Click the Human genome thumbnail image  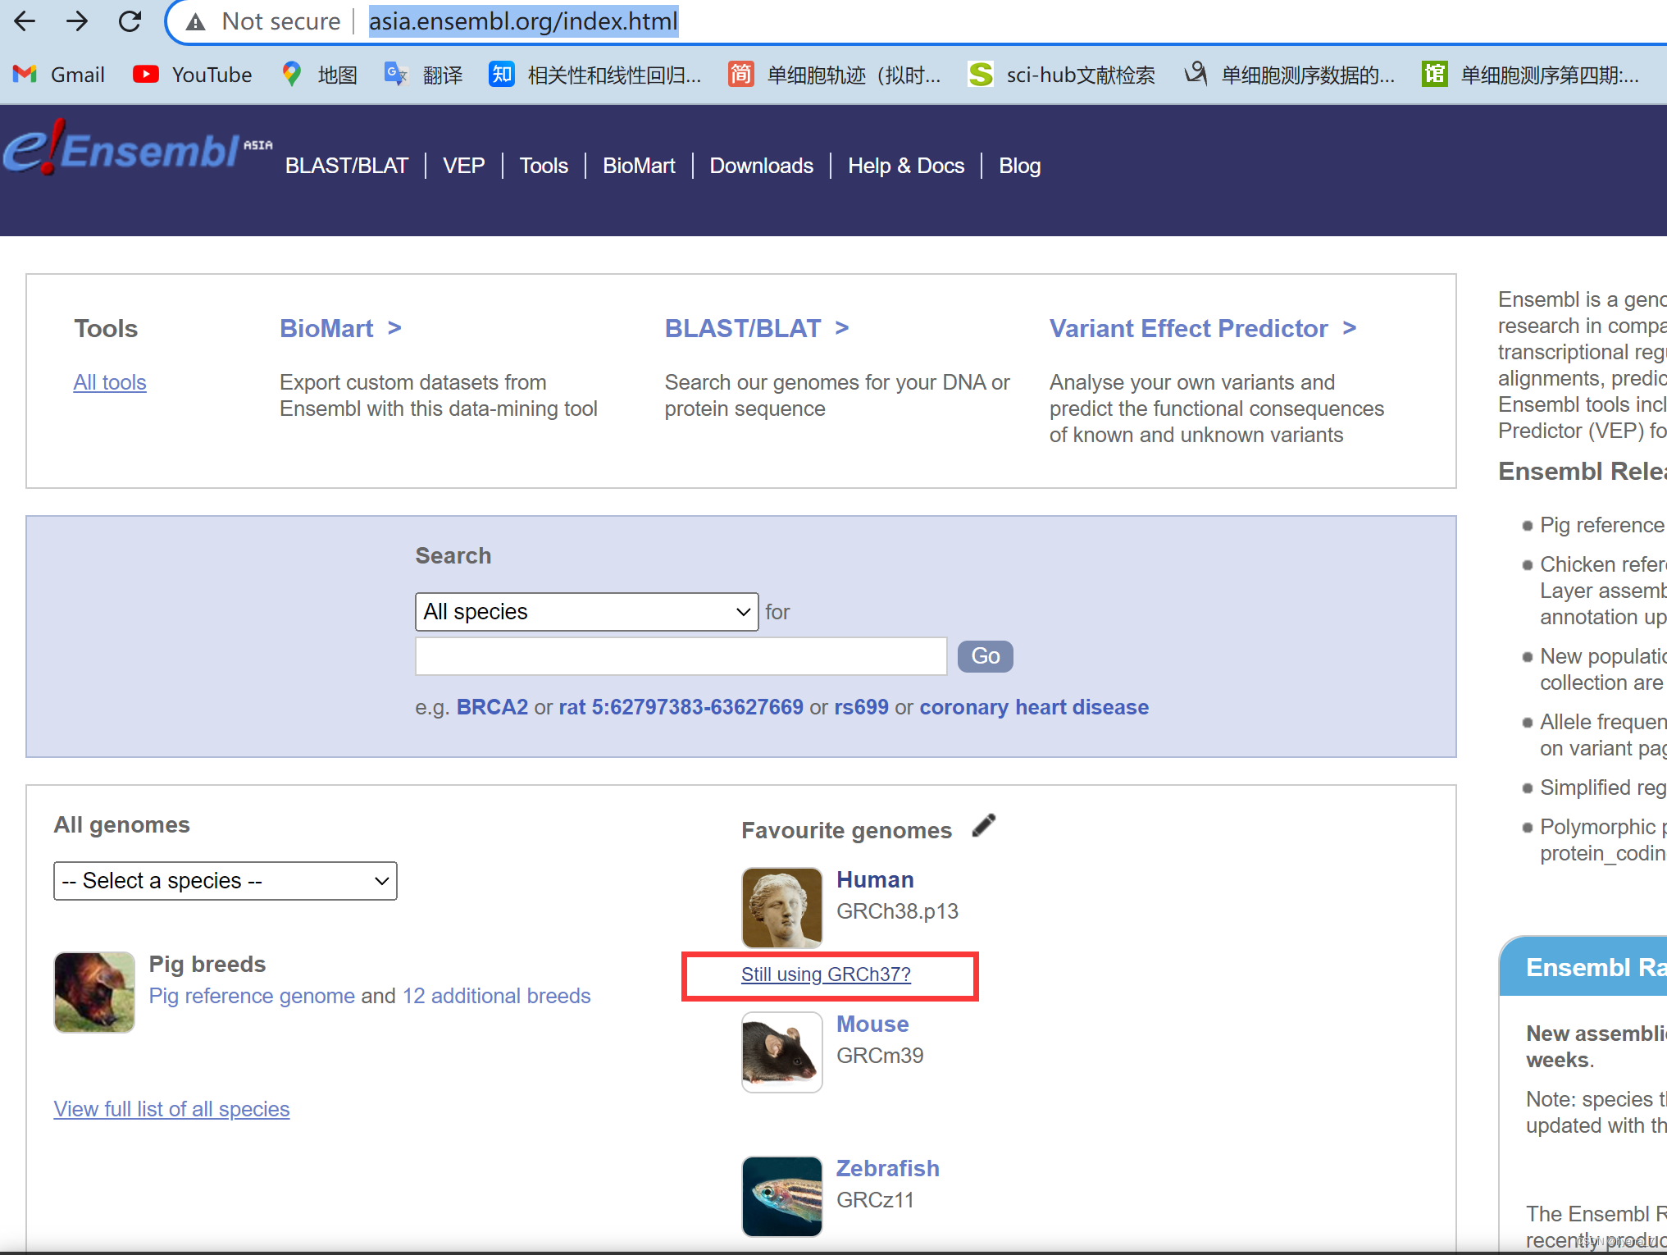(x=781, y=907)
